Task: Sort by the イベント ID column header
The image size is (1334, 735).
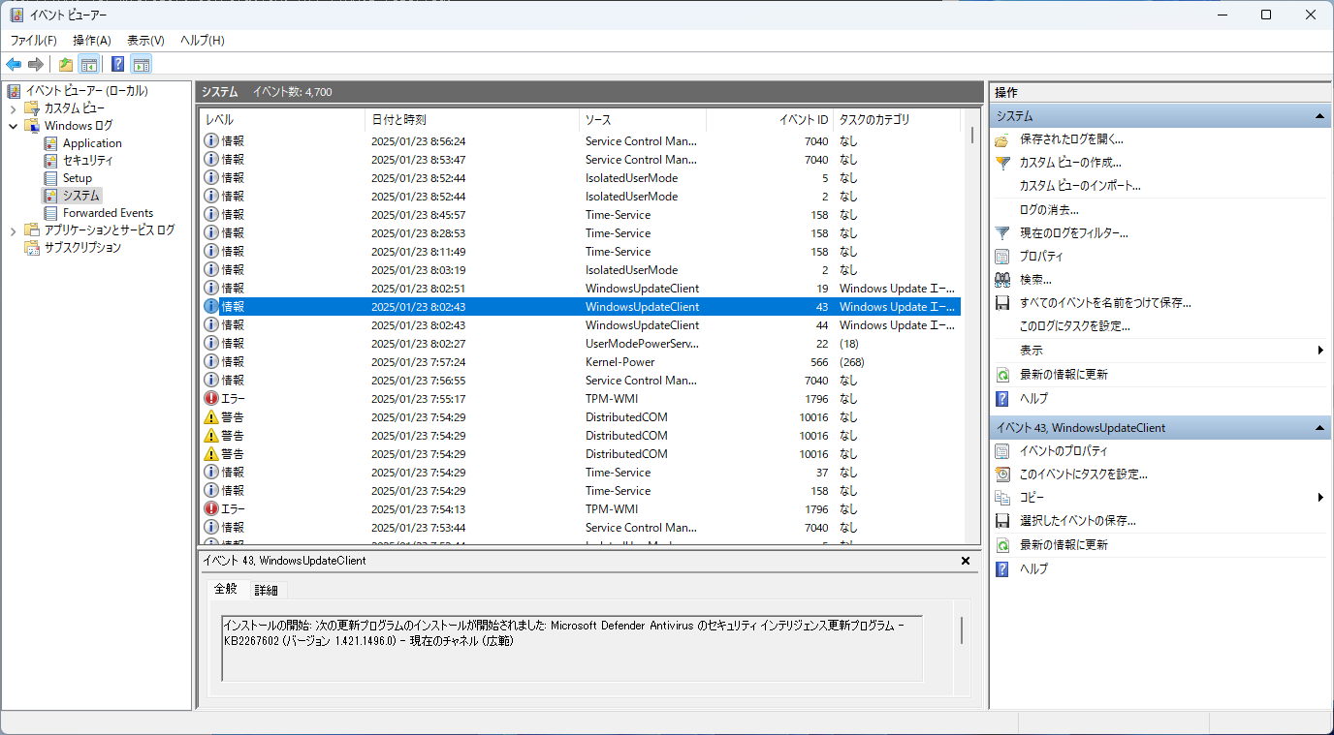Action: (804, 120)
